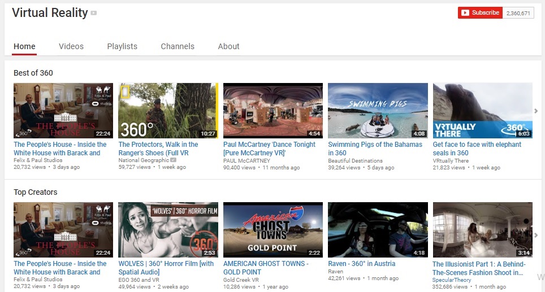Image resolution: width=545 pixels, height=292 pixels.
Task: Visit the EGO 360 and VR channel
Action: click(139, 280)
